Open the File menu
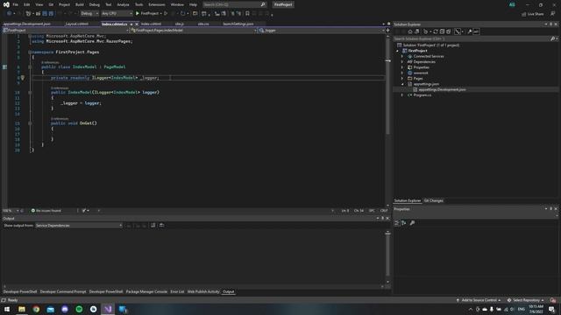The width and height of the screenshot is (561, 315). pyautogui.click(x=16, y=4)
